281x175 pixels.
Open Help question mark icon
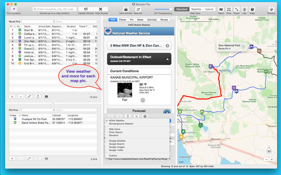(x=252, y=9)
